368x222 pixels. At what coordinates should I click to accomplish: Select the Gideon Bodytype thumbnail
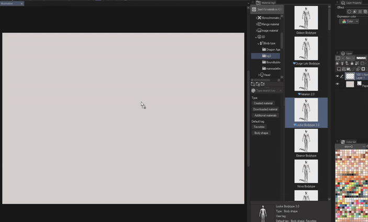(x=306, y=18)
